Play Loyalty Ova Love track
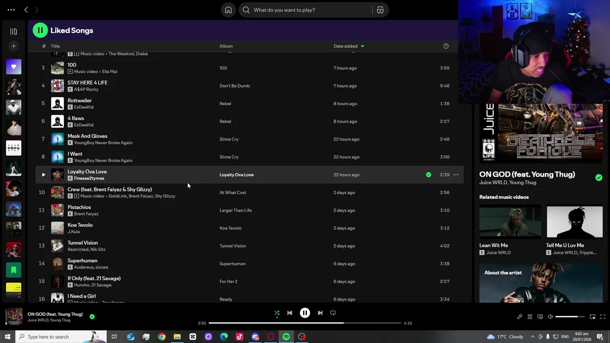The image size is (610, 343). (43, 175)
